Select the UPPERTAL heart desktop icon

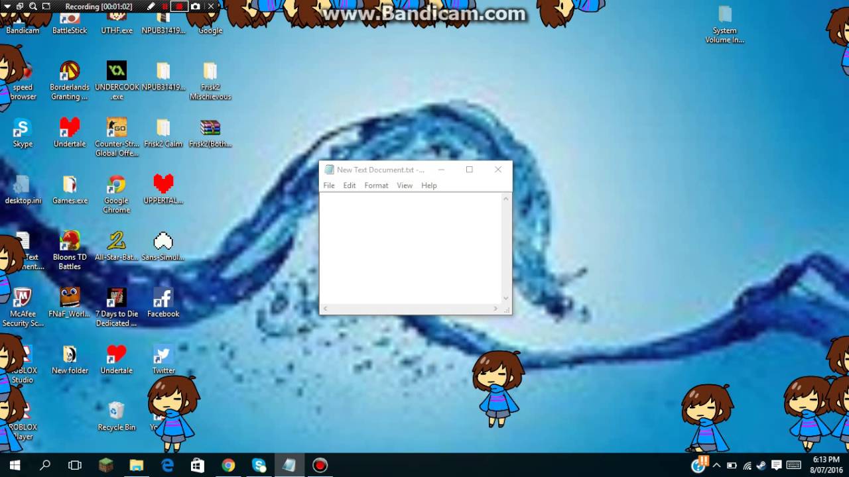(163, 189)
